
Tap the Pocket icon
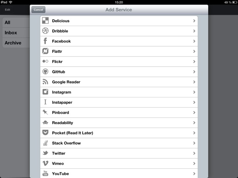tap(45, 132)
